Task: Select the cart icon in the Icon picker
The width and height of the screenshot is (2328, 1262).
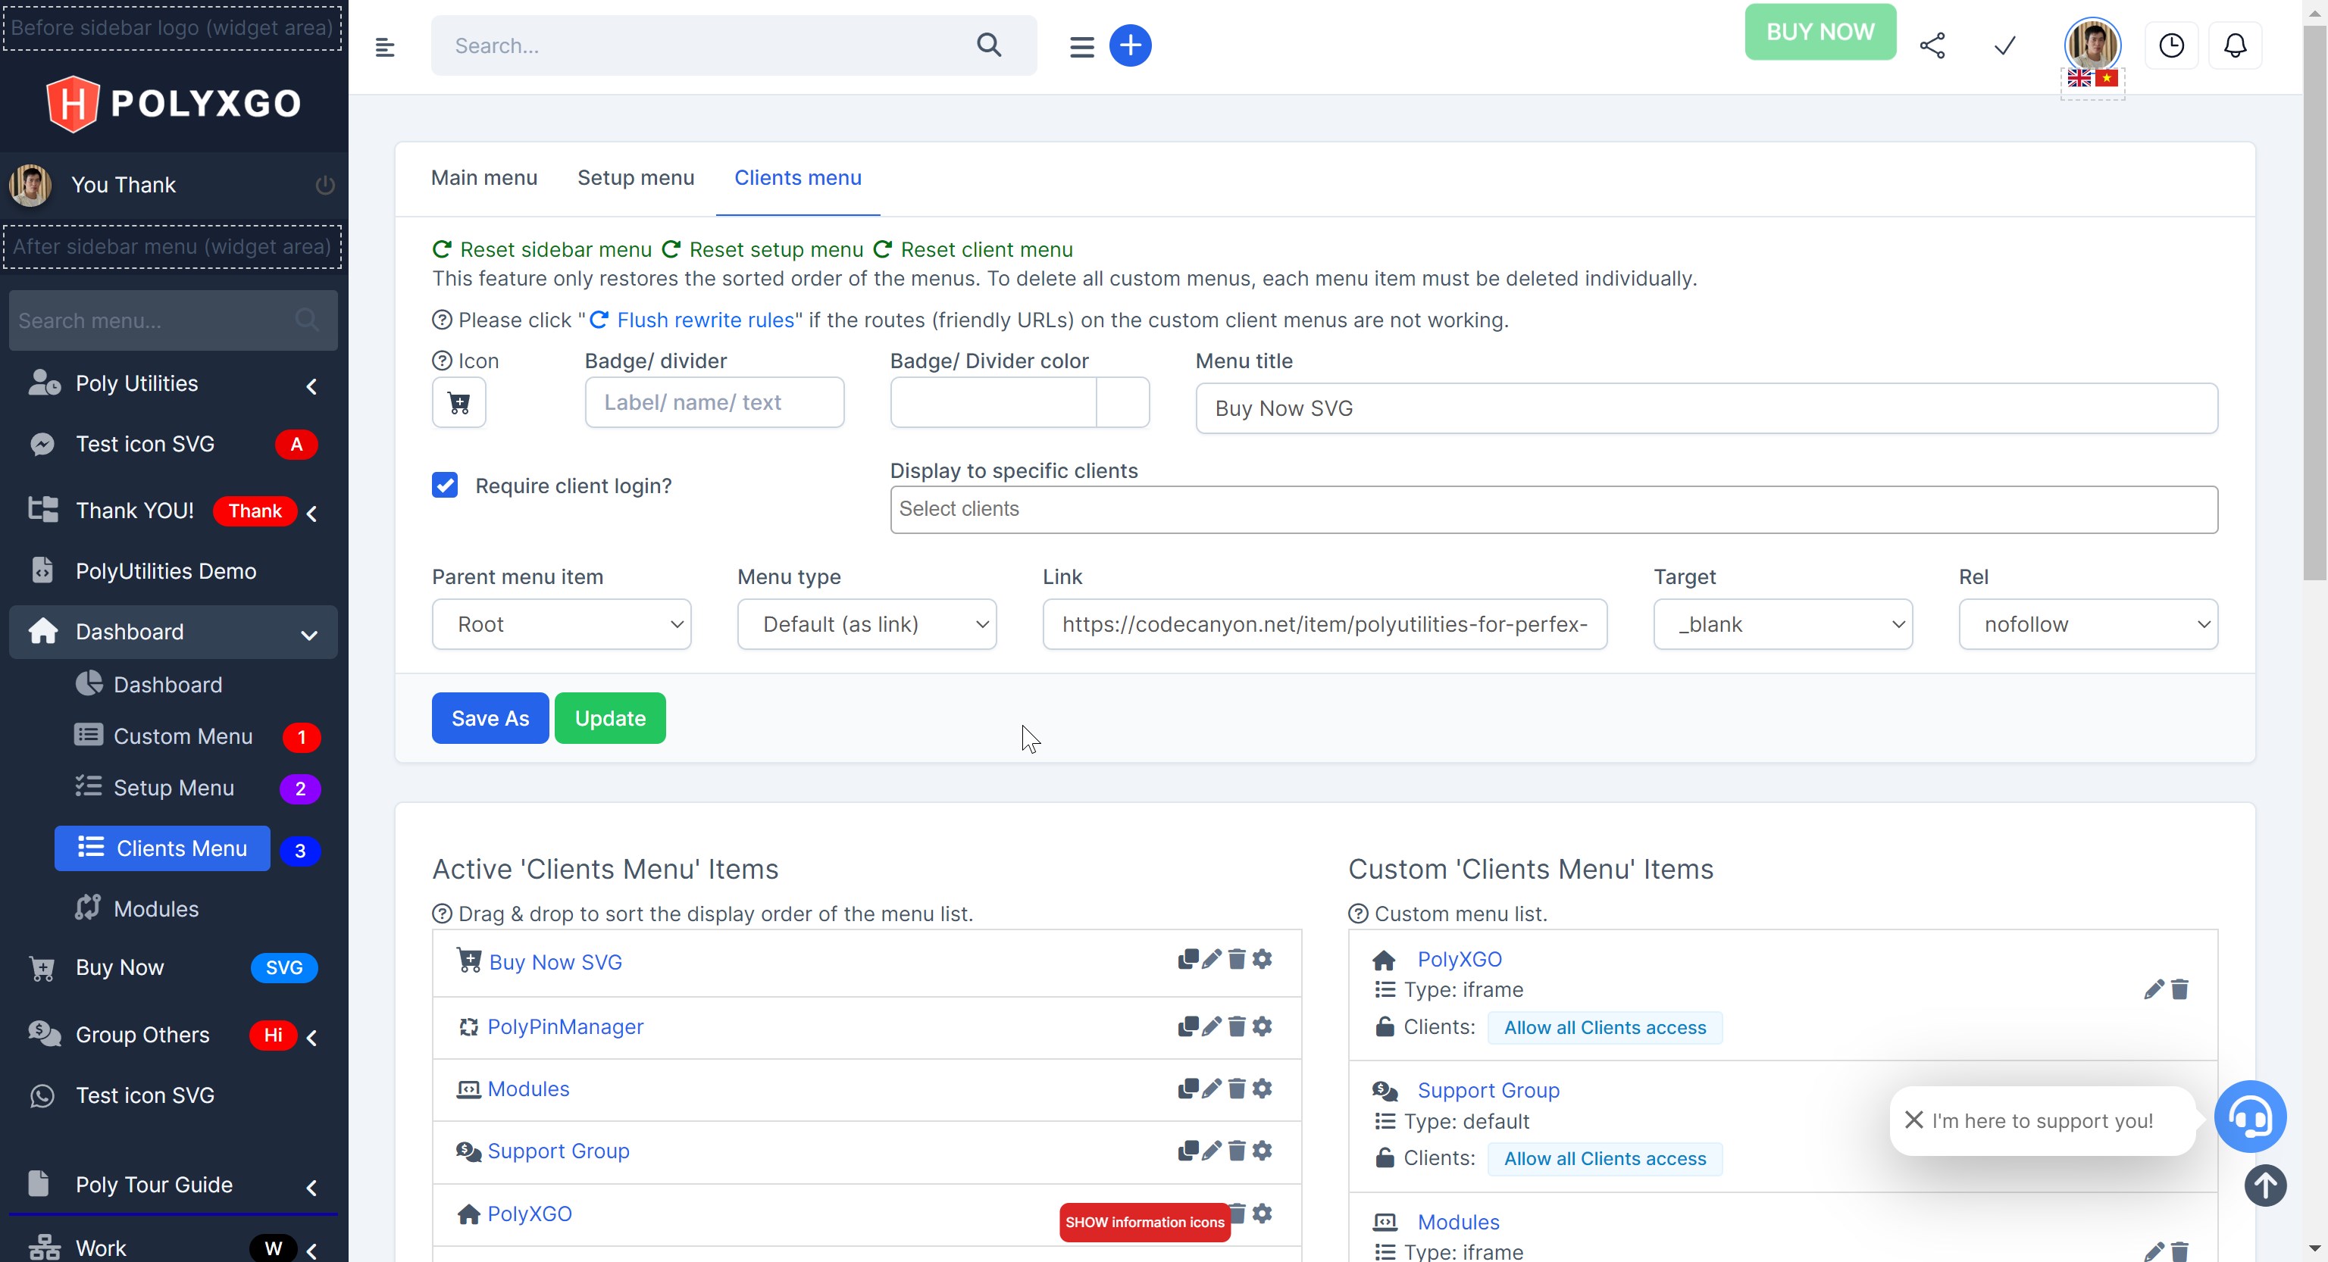Action: pyautogui.click(x=458, y=403)
